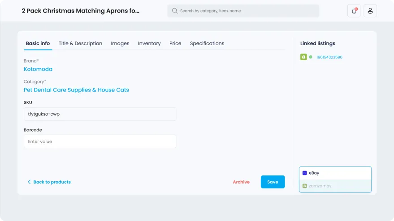Open the Pet Dental Care Supplies category link
The height and width of the screenshot is (221, 394).
(76, 90)
